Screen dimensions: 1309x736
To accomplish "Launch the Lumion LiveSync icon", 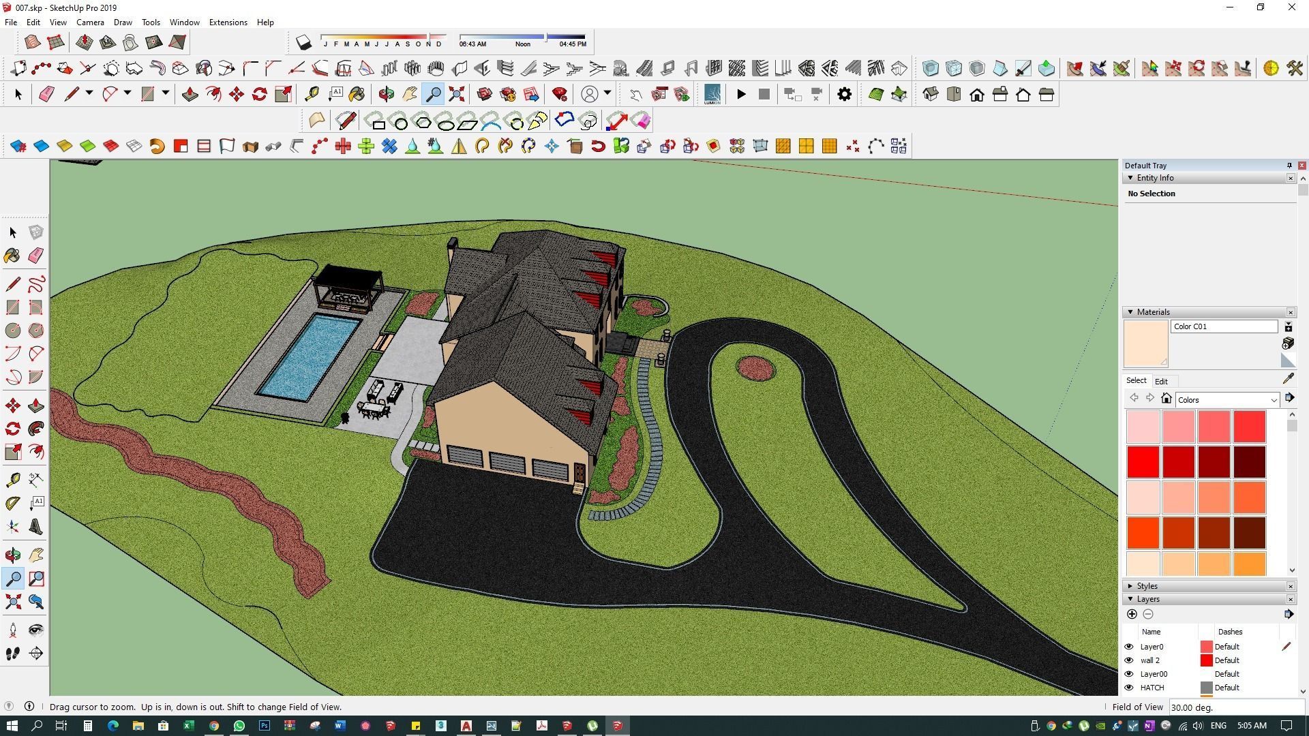I will 712,94.
